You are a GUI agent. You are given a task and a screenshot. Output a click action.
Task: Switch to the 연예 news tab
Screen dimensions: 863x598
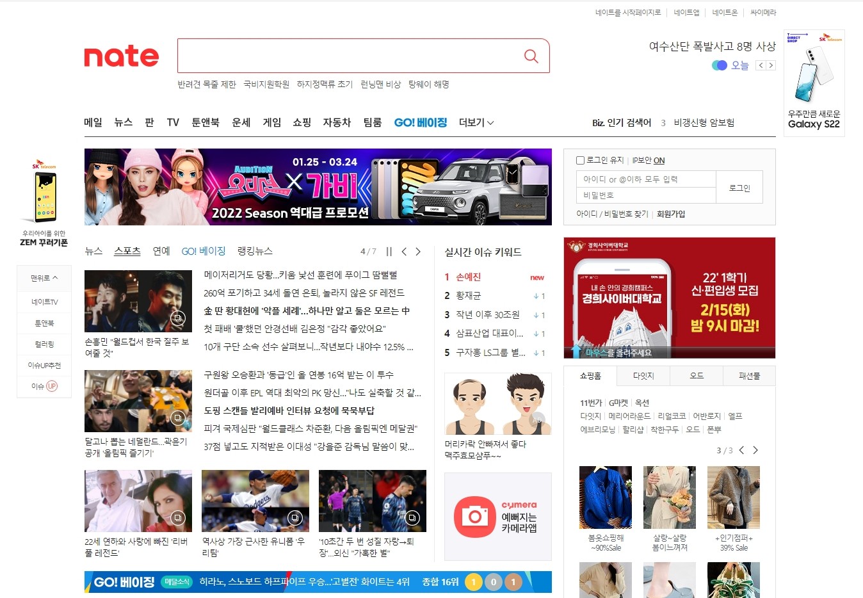click(161, 251)
